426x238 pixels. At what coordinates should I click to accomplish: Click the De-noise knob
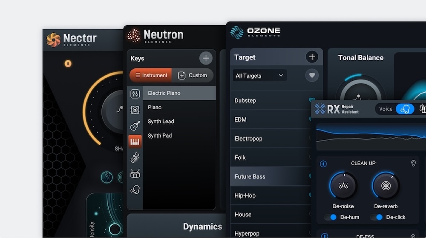pos(343,186)
